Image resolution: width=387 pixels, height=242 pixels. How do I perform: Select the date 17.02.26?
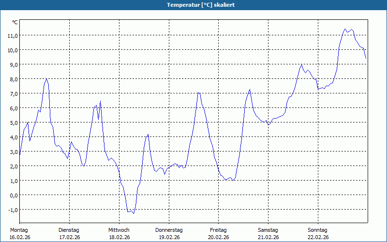70,238
